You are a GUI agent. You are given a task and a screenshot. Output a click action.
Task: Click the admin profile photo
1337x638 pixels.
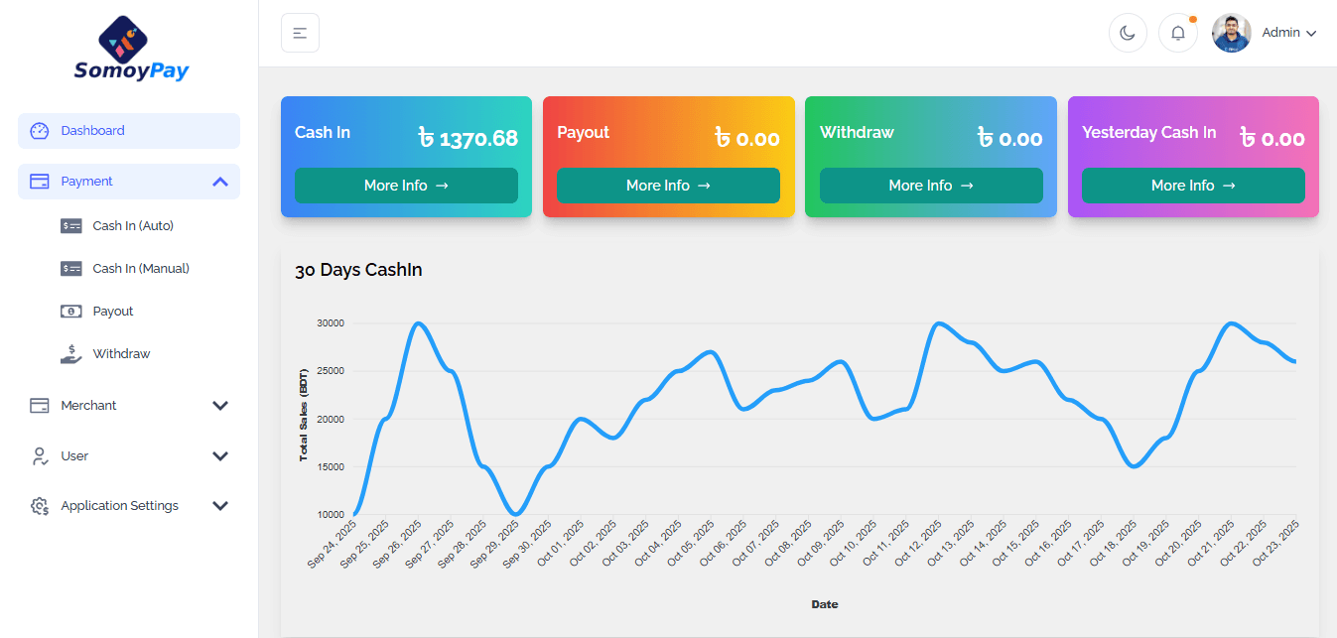coord(1231,32)
